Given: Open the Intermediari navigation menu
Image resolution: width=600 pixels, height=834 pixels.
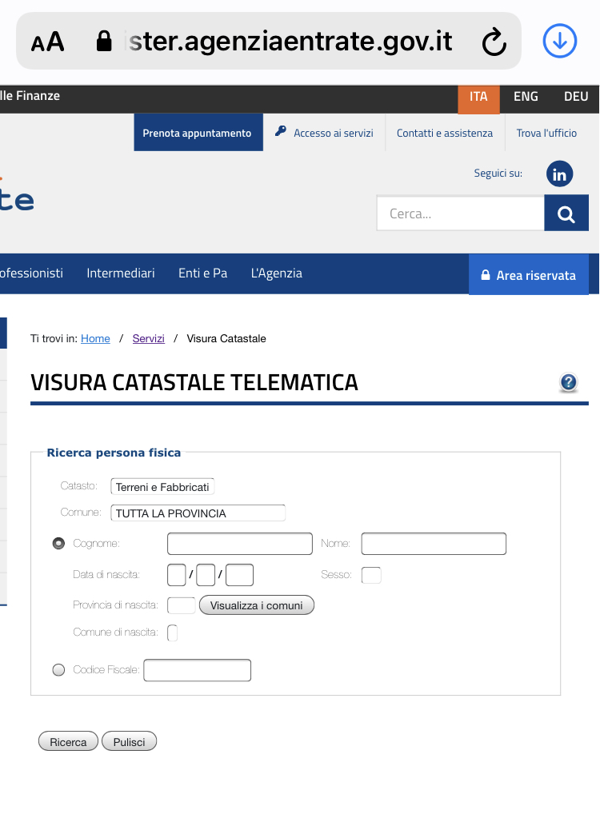Looking at the screenshot, I should (121, 273).
